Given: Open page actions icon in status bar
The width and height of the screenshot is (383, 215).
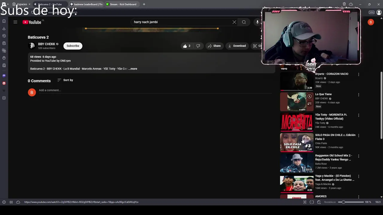Looking at the screenshot, I should pyautogui.click(x=319, y=202).
